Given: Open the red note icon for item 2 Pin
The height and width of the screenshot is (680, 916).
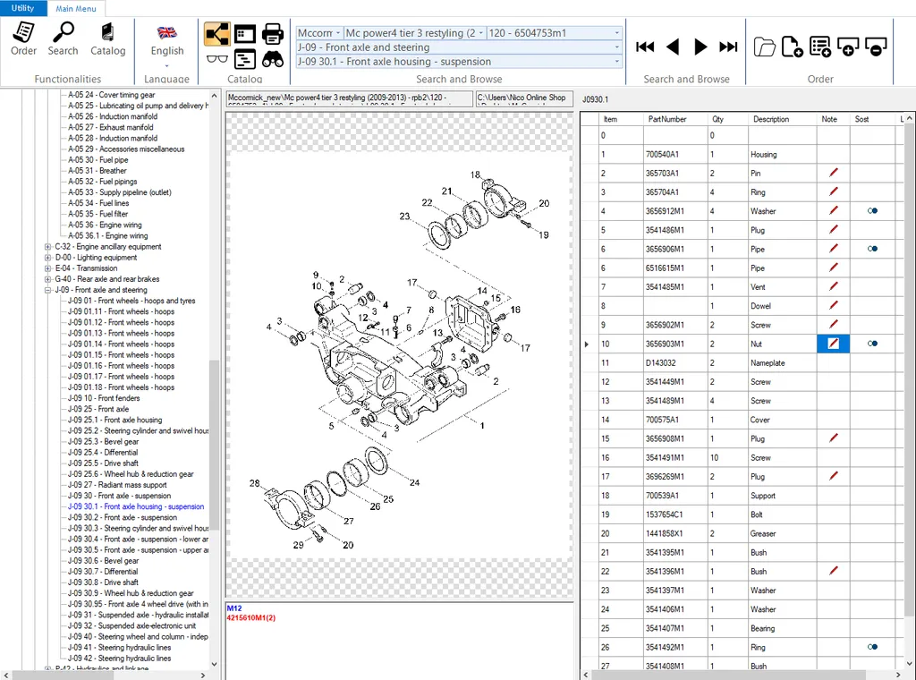Looking at the screenshot, I should [x=834, y=173].
